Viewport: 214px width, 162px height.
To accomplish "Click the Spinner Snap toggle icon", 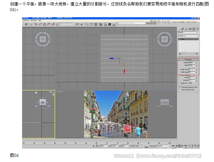I will [x=53, y=24].
